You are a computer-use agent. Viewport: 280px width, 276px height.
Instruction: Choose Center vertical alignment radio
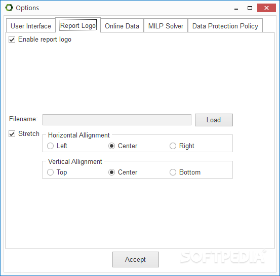pos(111,172)
